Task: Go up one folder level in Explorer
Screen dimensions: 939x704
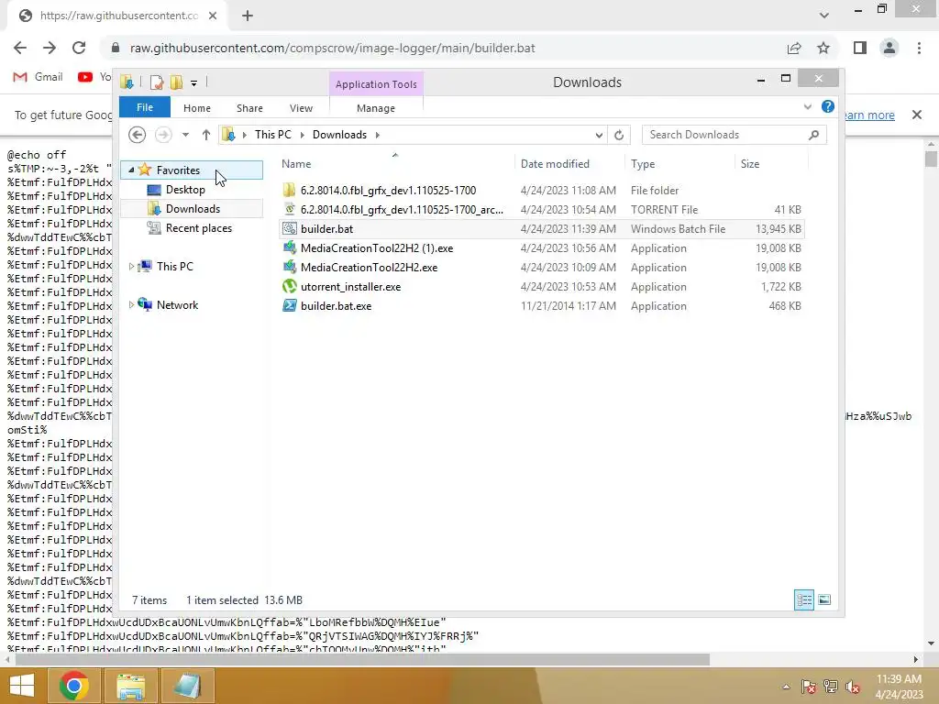Action: point(206,135)
